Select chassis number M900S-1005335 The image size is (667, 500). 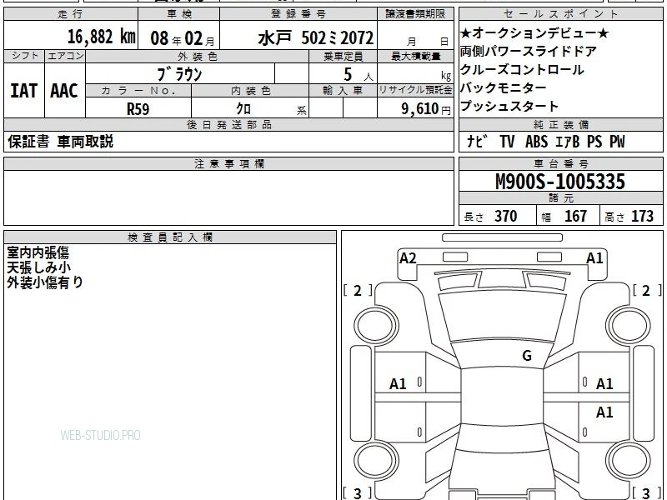pos(560,182)
